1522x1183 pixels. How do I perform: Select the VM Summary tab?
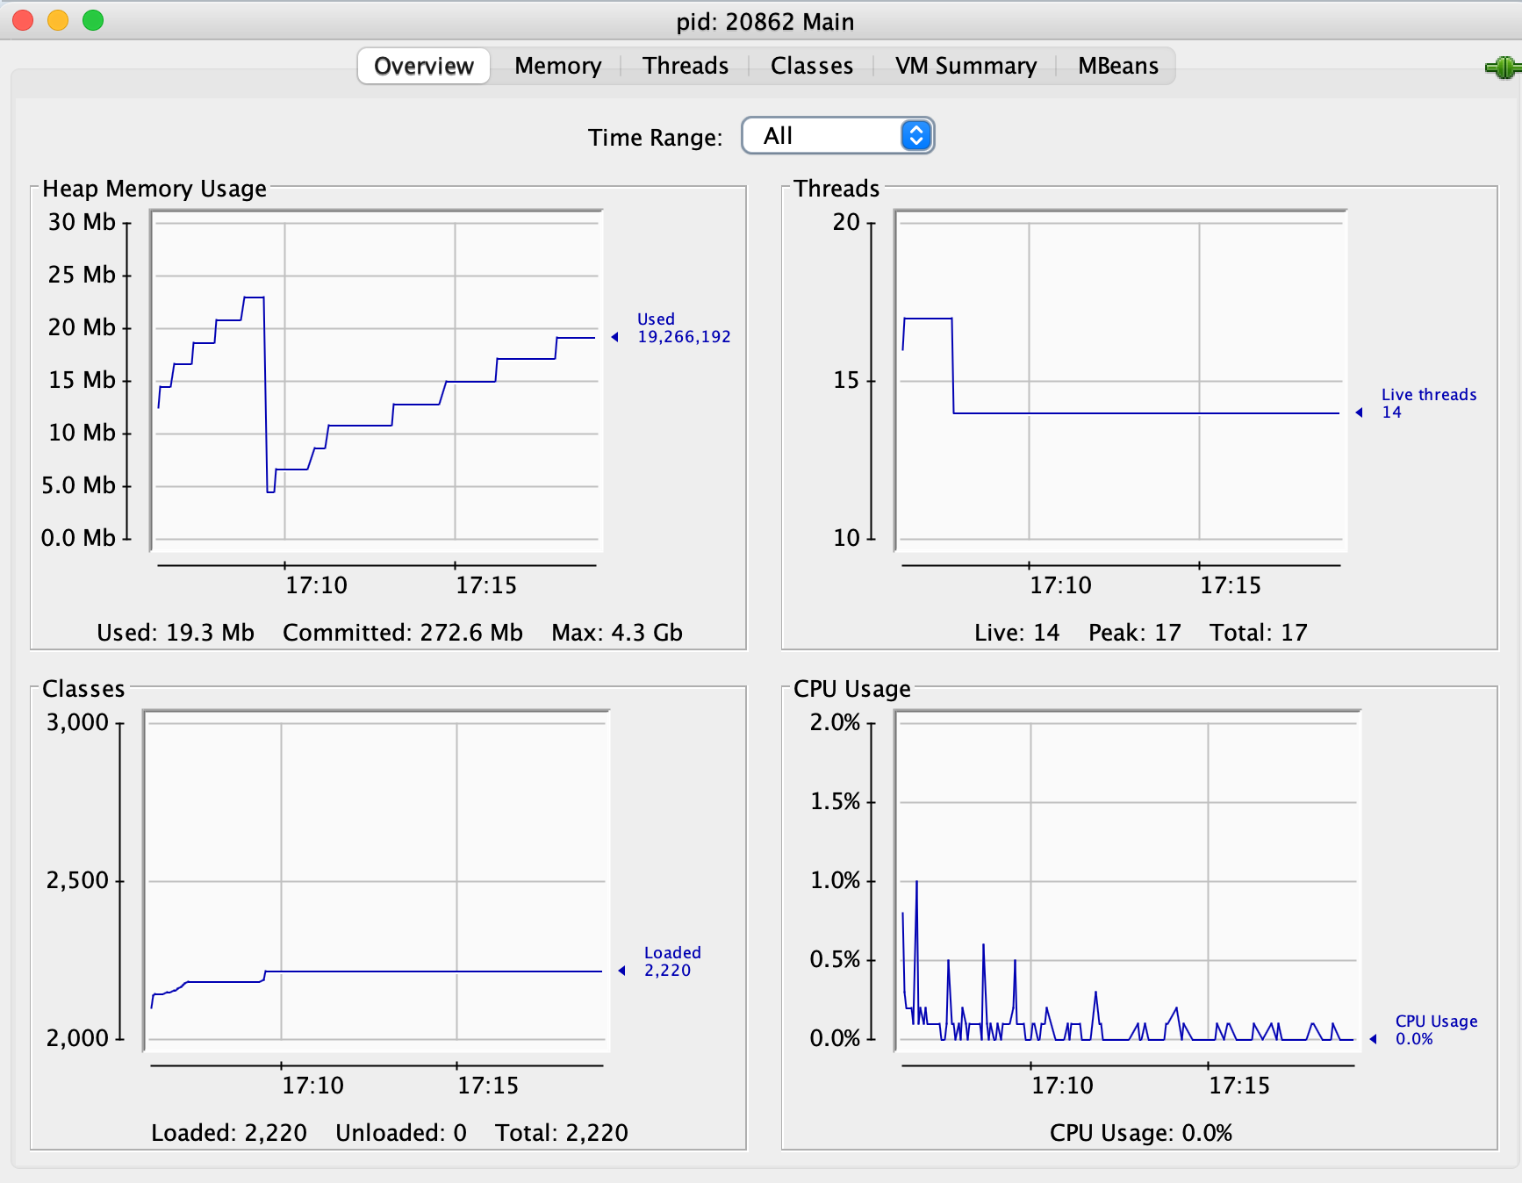(965, 67)
